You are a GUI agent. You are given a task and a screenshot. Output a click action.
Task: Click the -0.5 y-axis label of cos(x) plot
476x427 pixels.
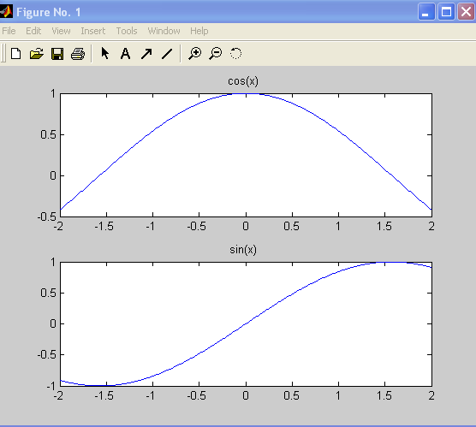47,216
